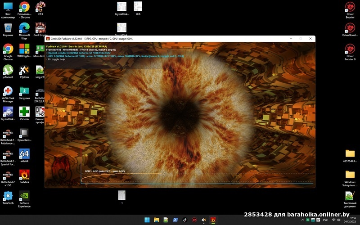Close the FurMark window
The width and height of the screenshot is (360, 225).
pyautogui.click(x=310, y=39)
